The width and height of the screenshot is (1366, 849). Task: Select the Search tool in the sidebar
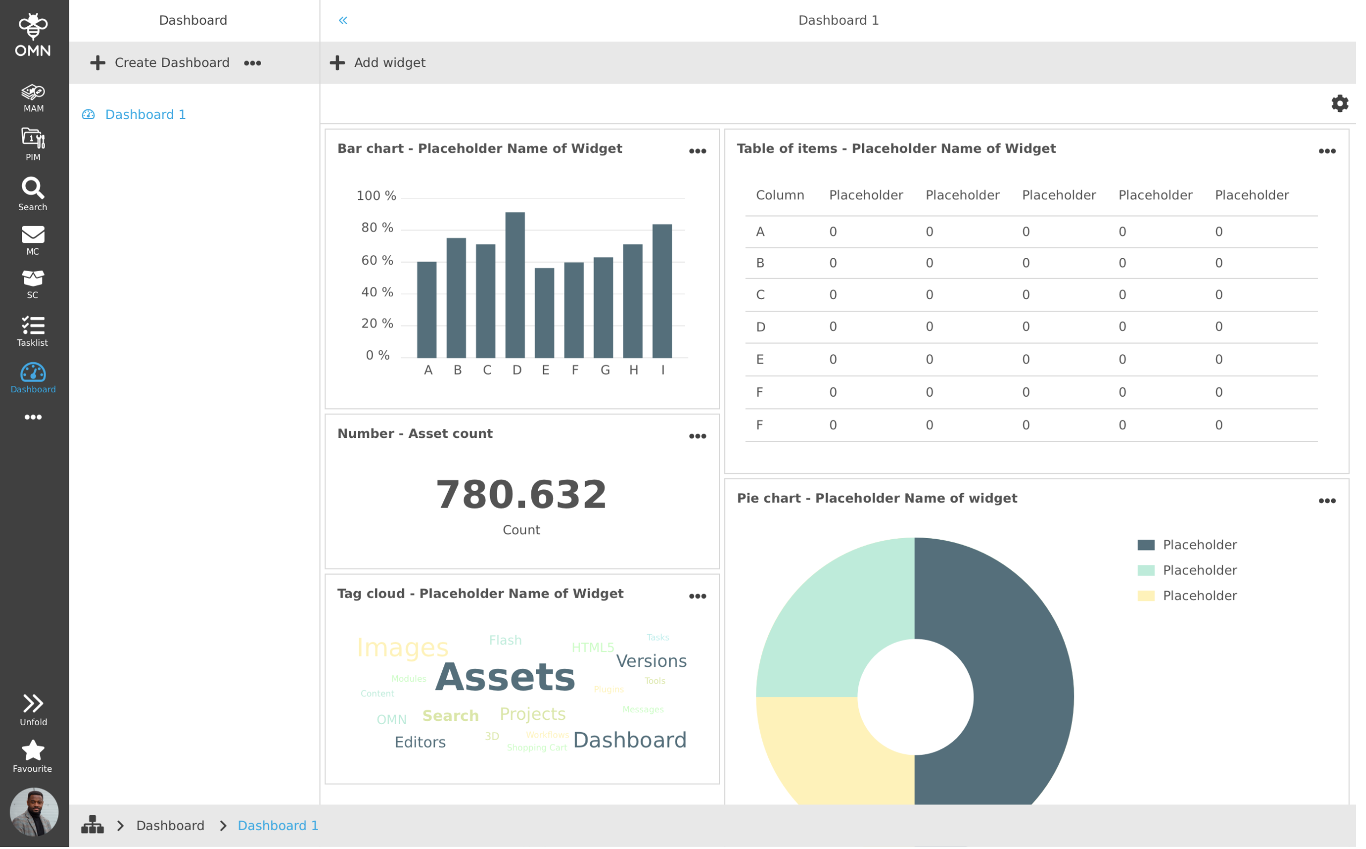(33, 193)
